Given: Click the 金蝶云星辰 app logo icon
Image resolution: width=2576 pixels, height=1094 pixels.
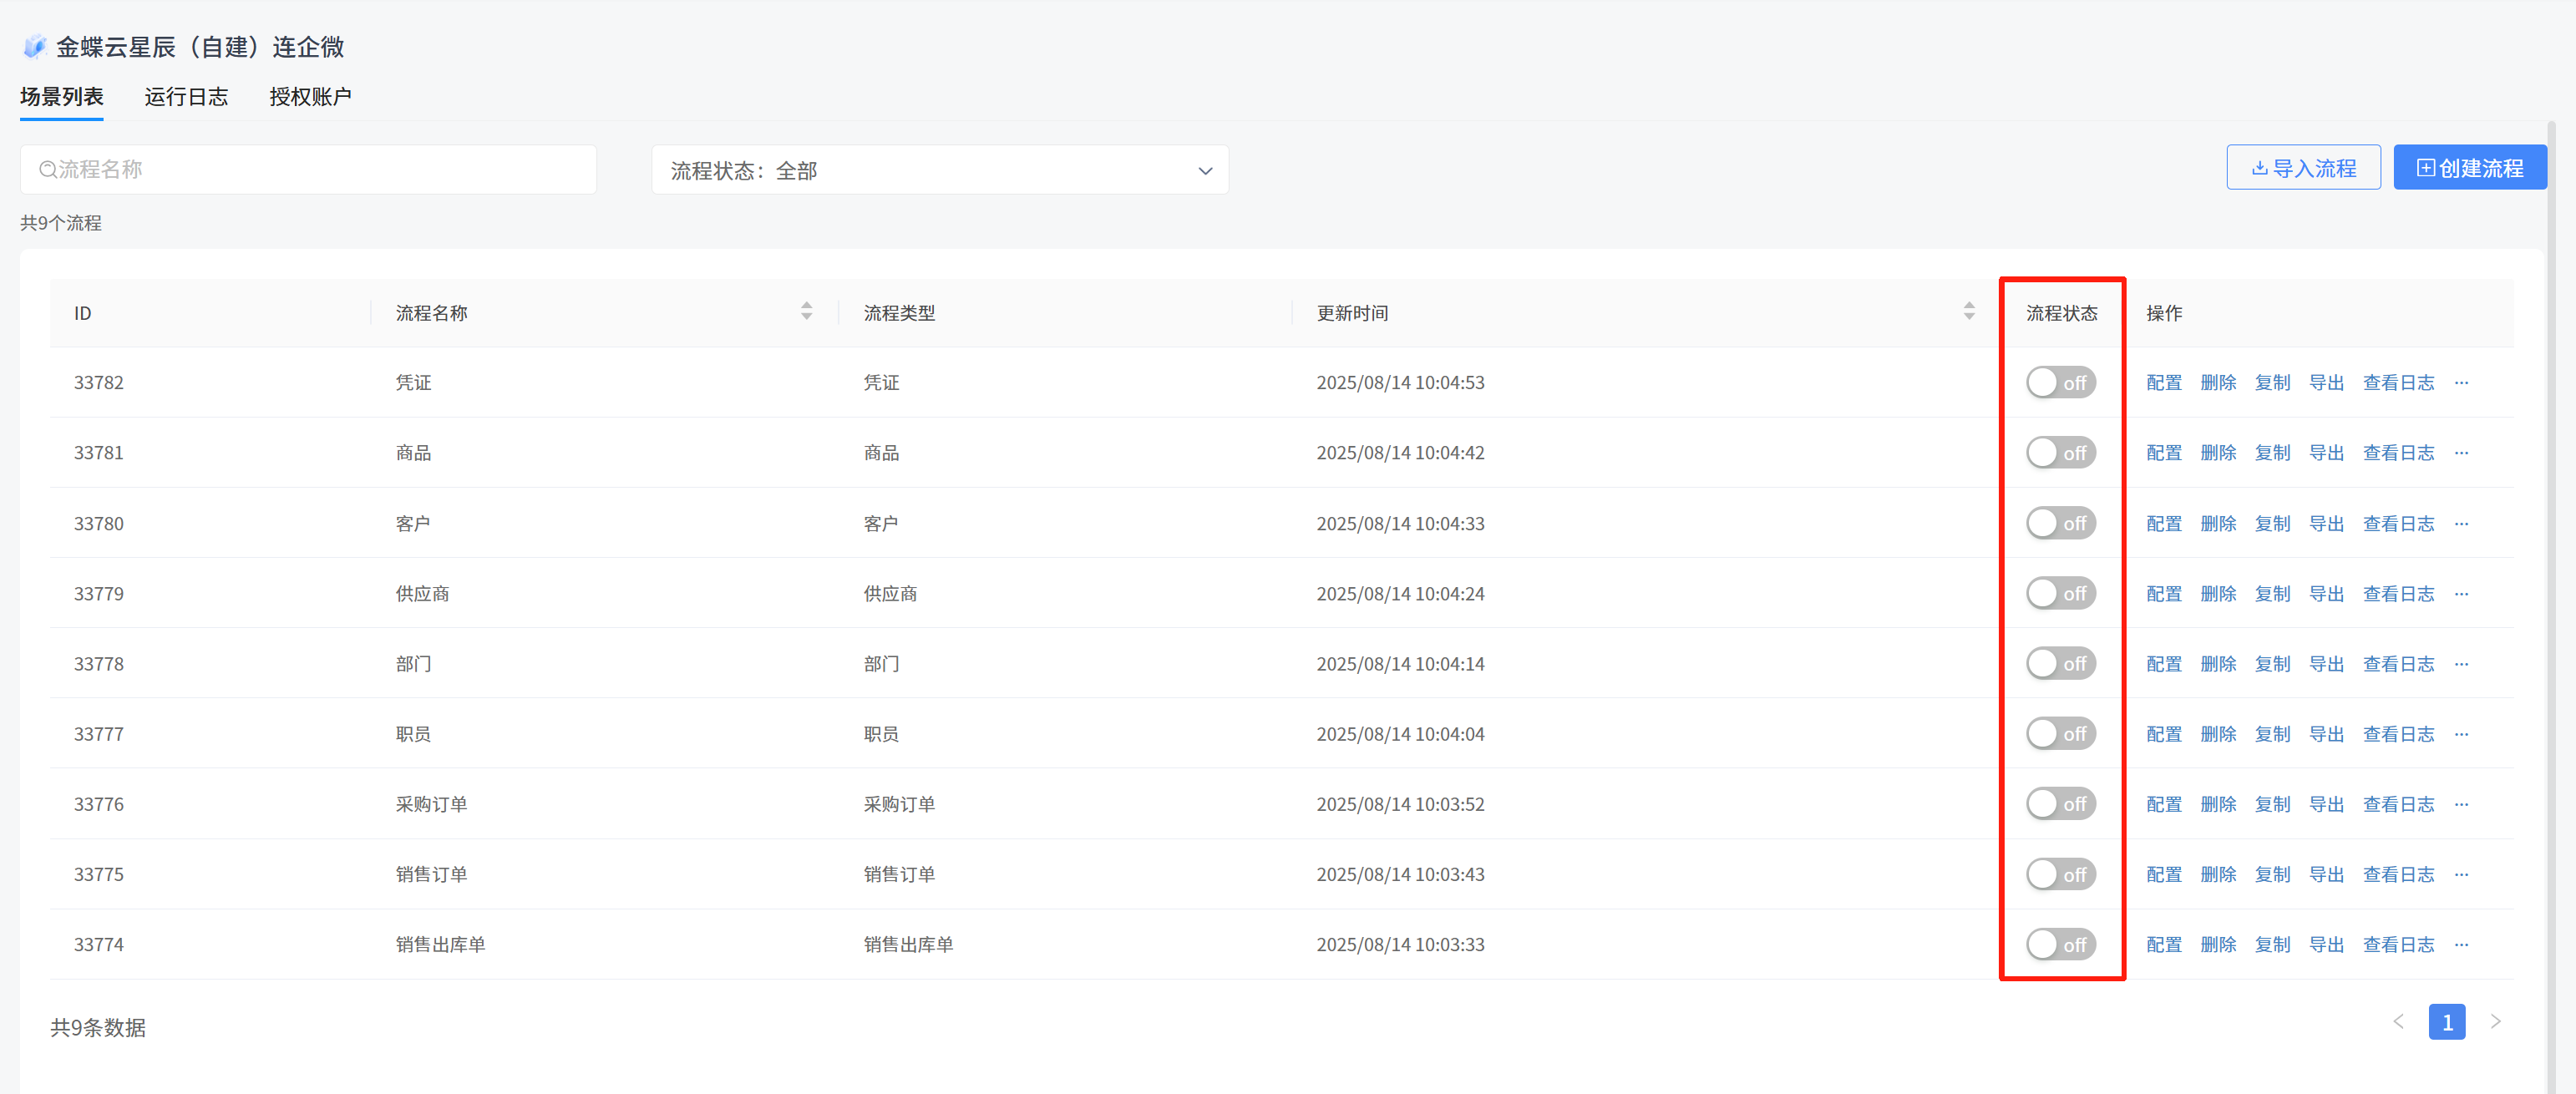Looking at the screenshot, I should [x=35, y=46].
